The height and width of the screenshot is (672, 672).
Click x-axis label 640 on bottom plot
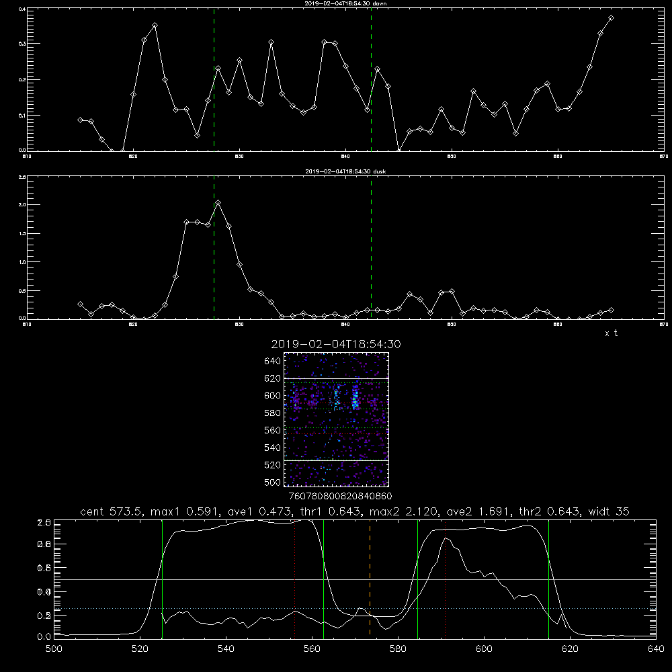point(656,649)
